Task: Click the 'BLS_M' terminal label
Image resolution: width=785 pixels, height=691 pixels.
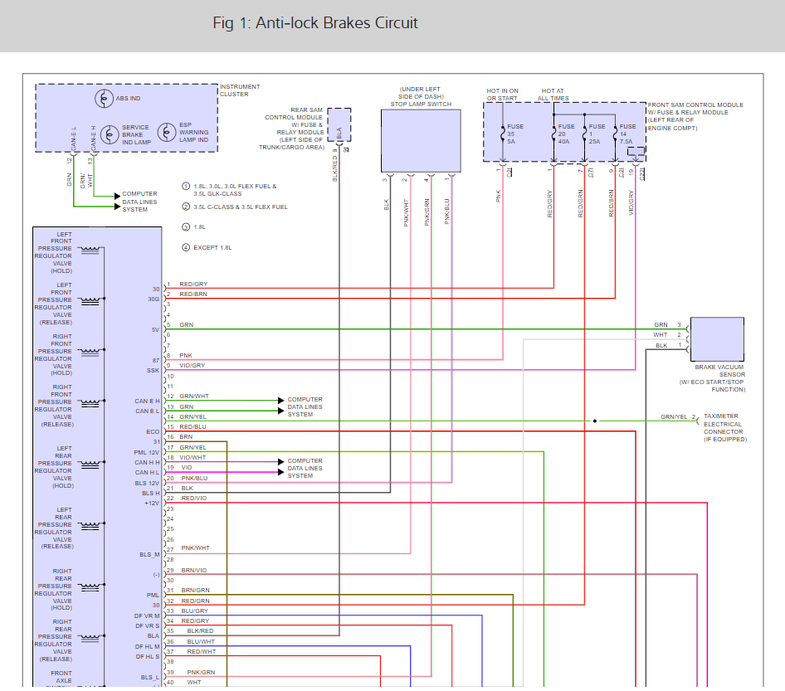Action: (x=149, y=555)
